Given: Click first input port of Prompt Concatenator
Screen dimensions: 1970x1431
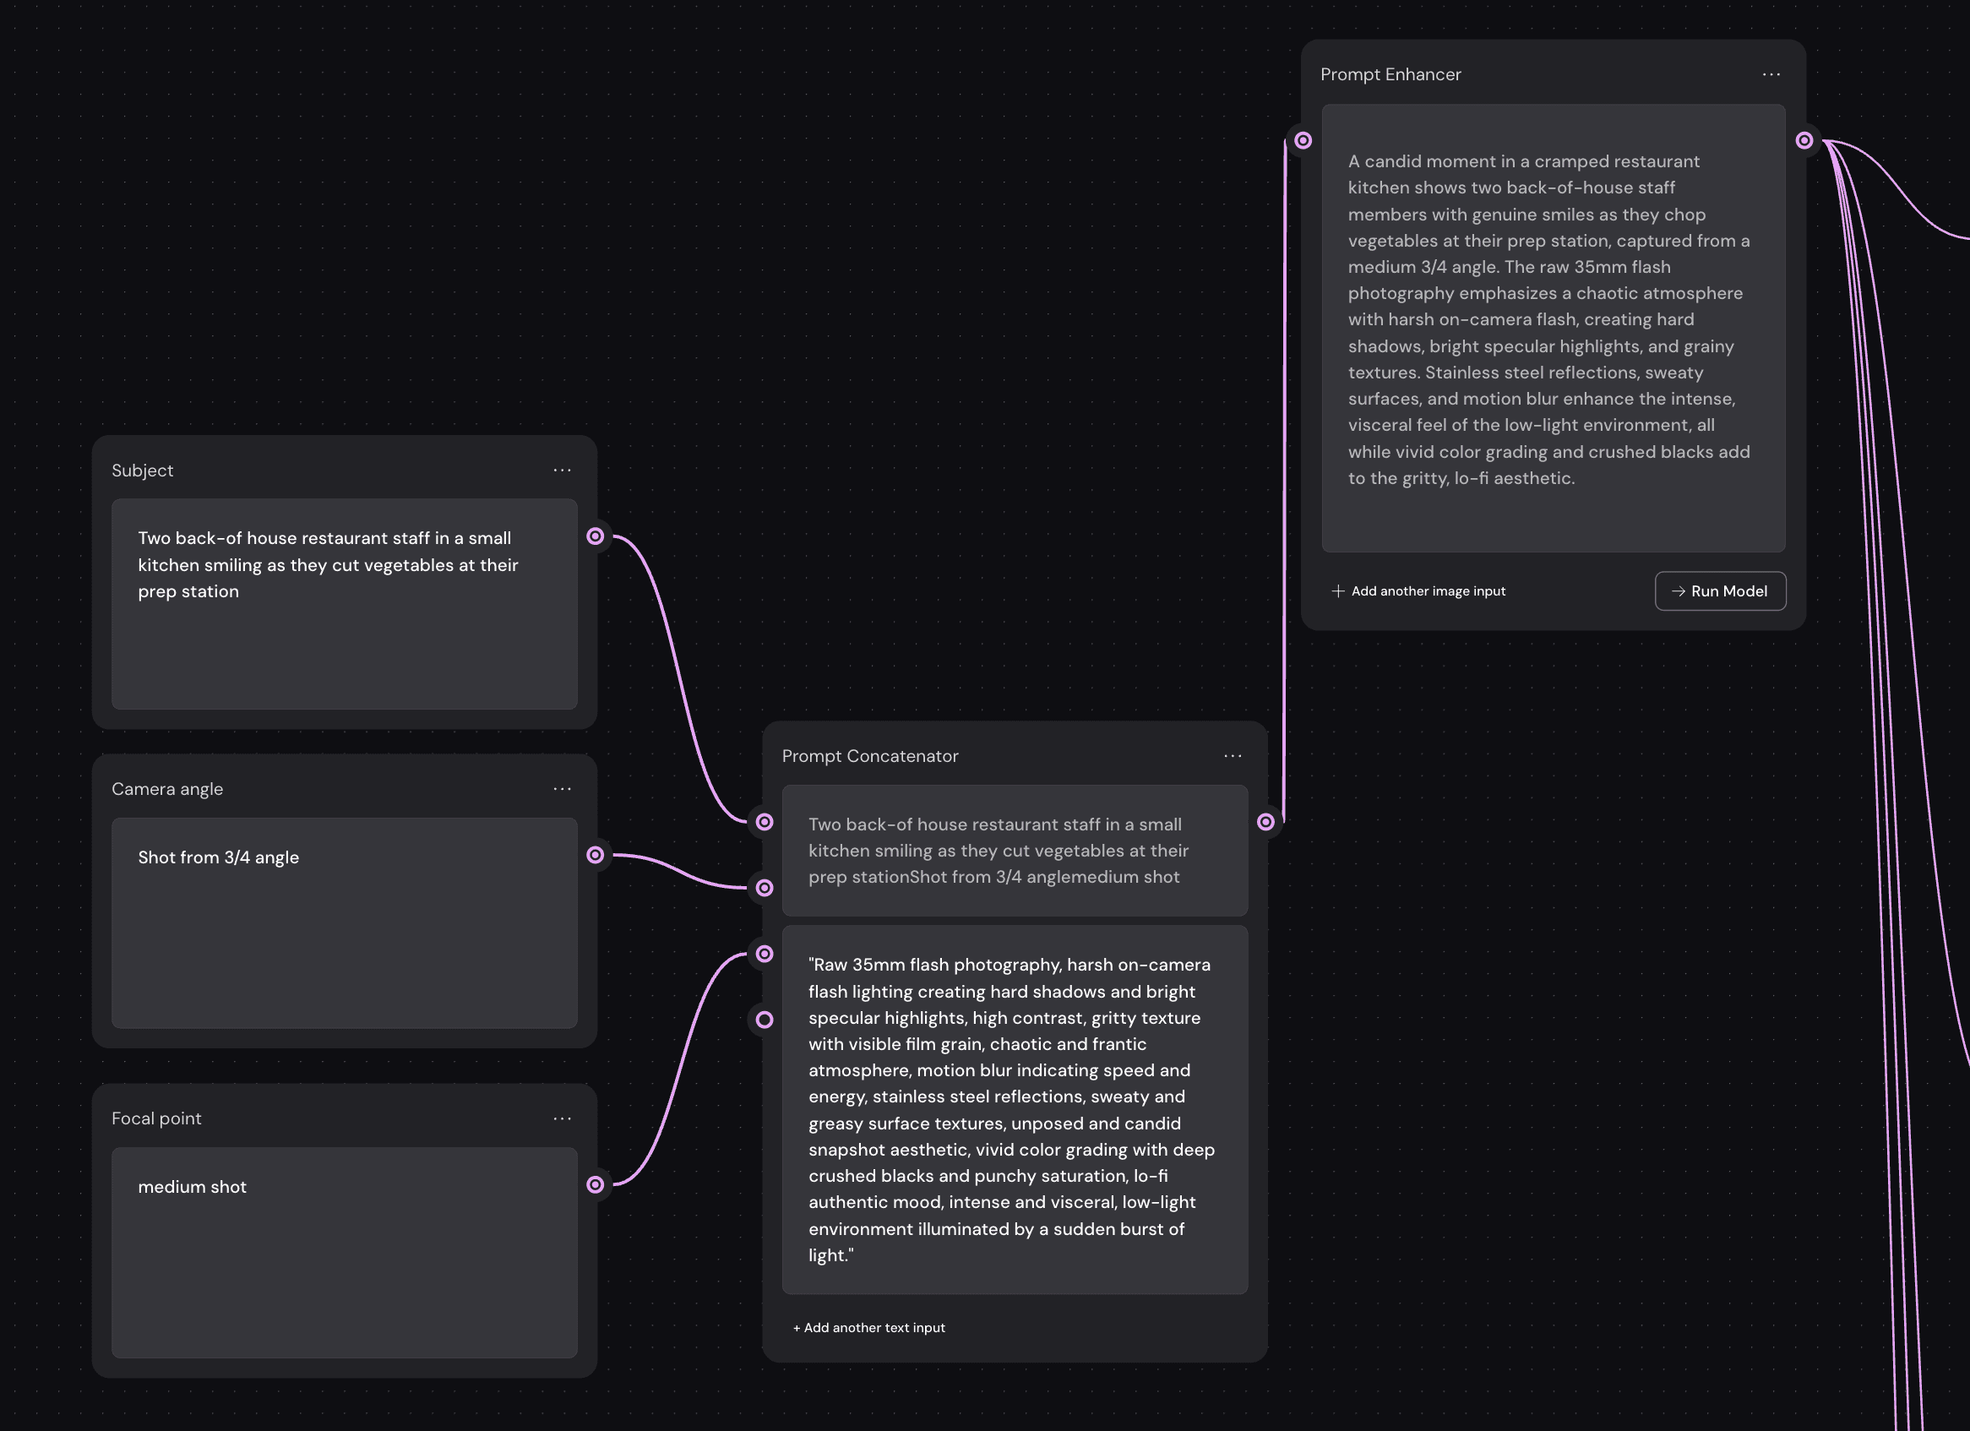Looking at the screenshot, I should [x=765, y=822].
